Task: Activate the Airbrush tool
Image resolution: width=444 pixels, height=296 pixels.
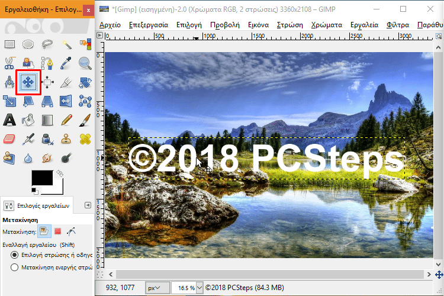Action: 28,139
